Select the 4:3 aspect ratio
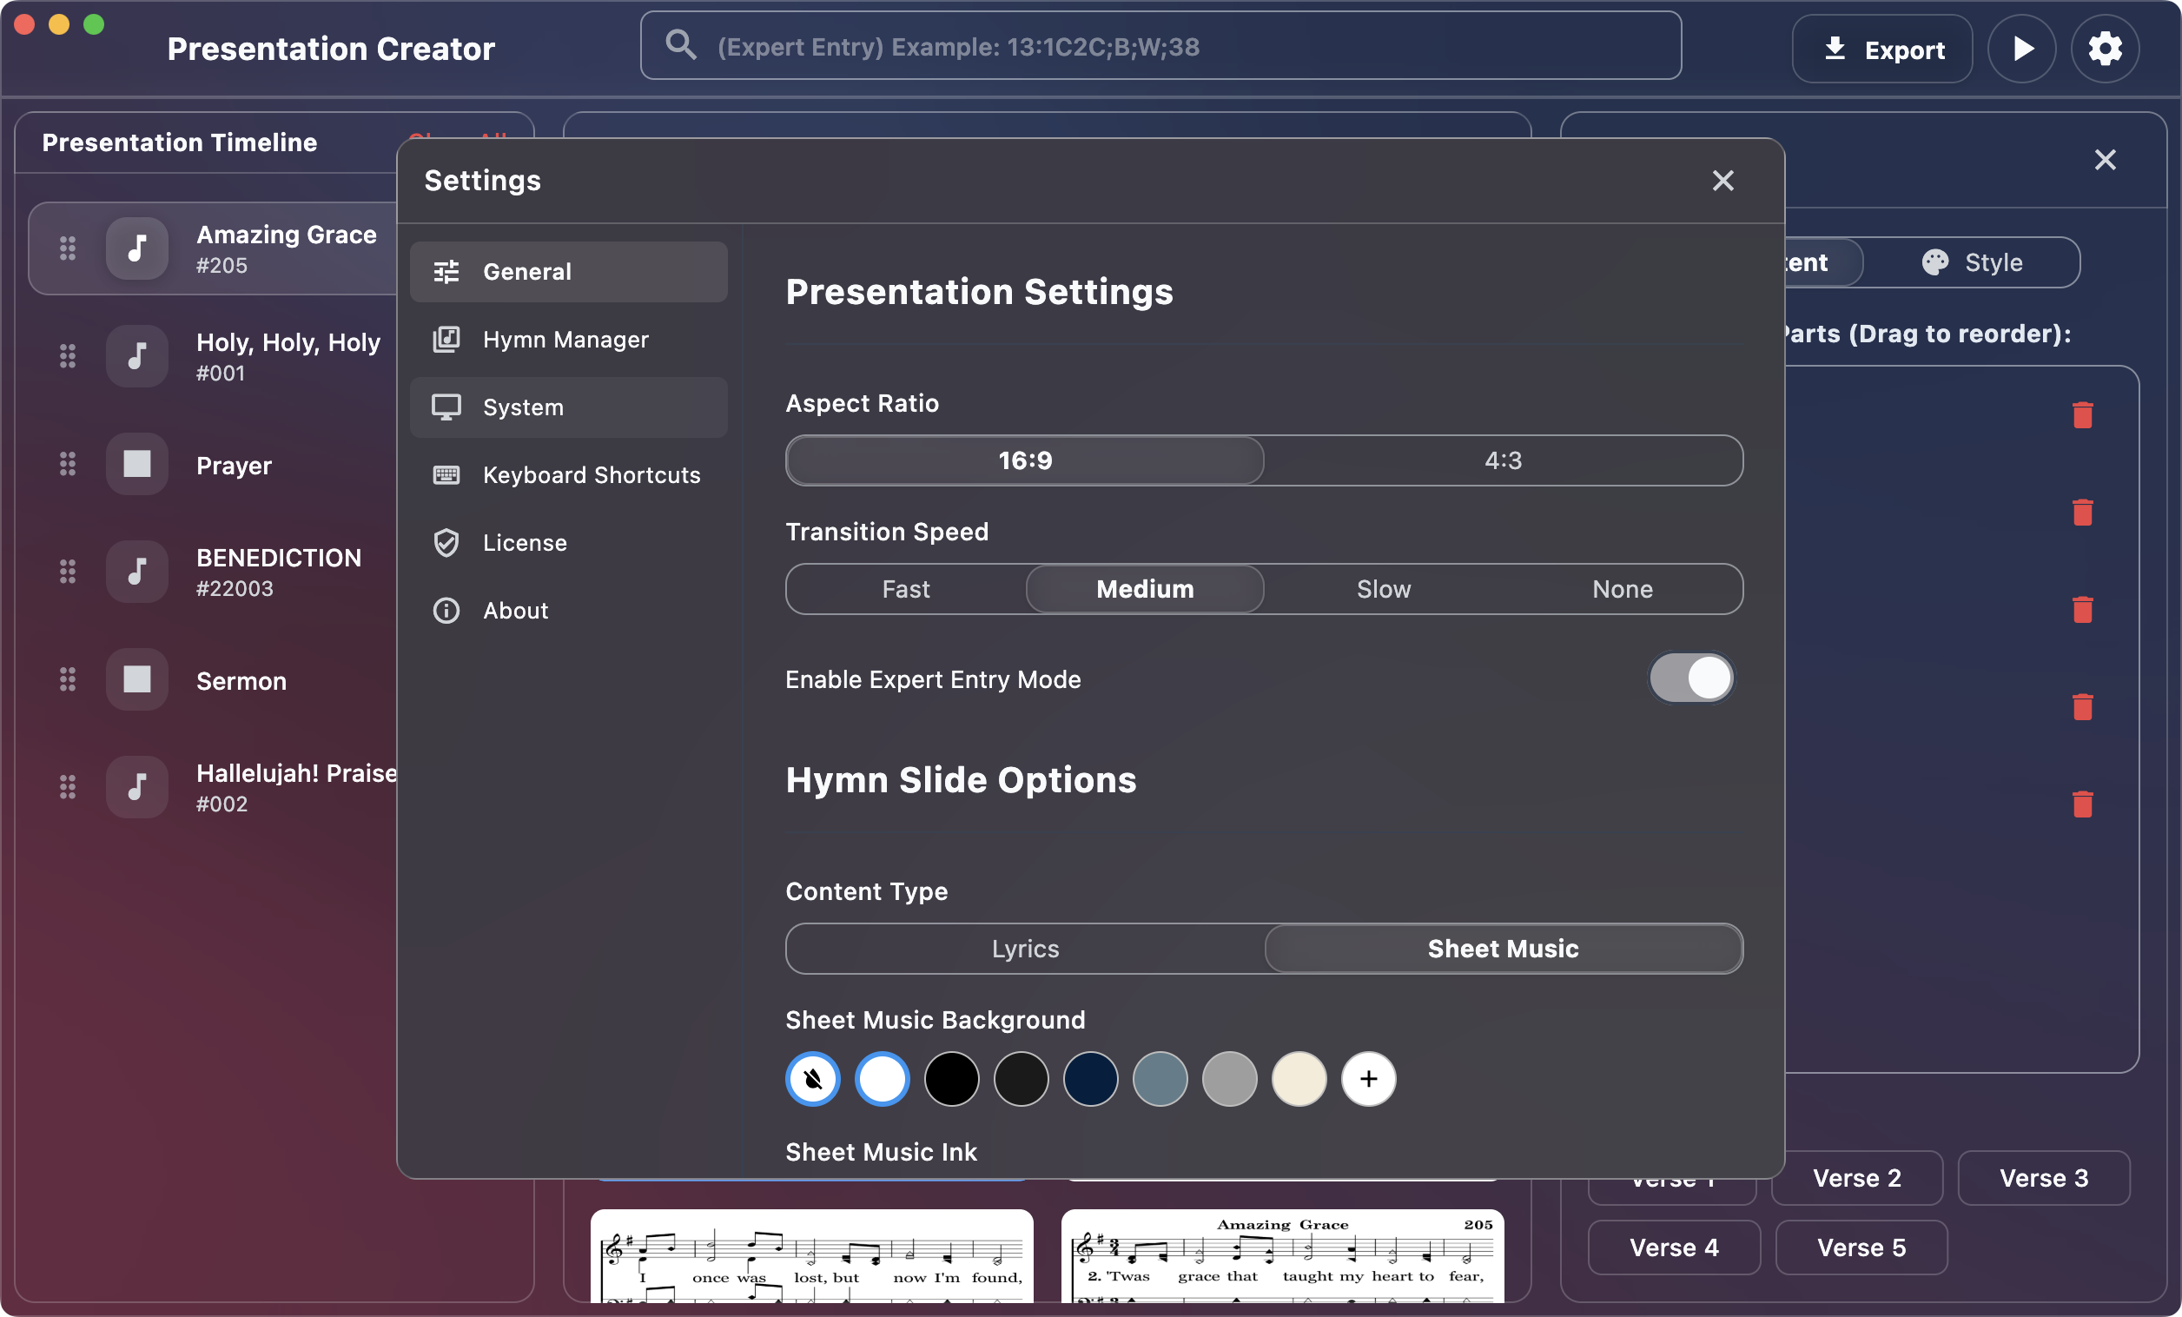Screen dimensions: 2182x1317 pos(1501,460)
